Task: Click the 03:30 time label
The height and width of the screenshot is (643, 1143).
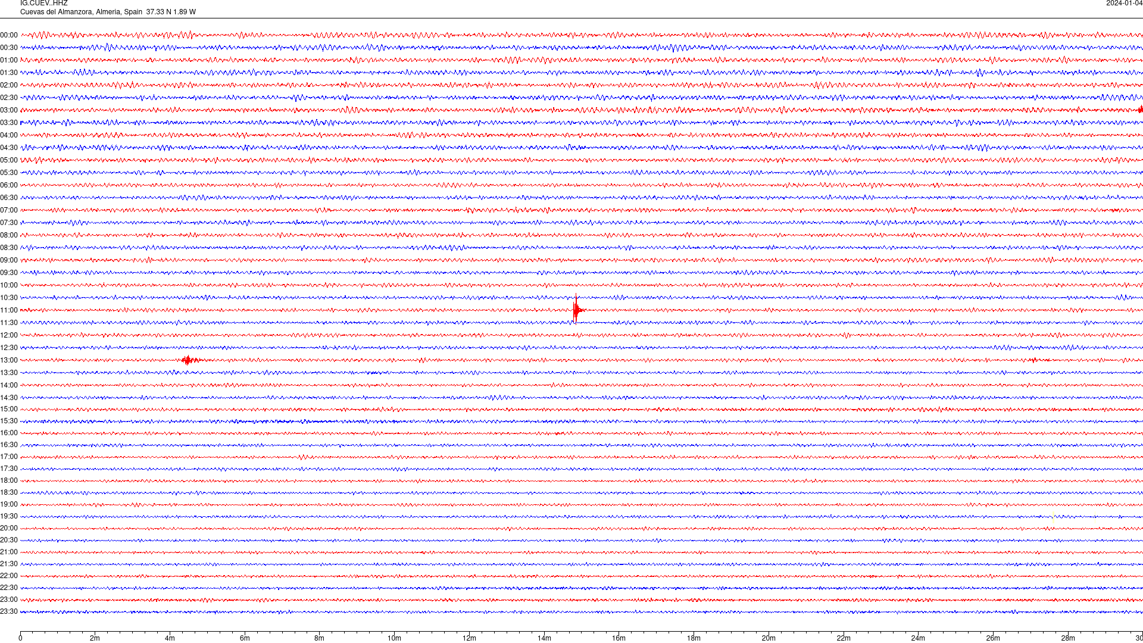Action: (x=9, y=123)
